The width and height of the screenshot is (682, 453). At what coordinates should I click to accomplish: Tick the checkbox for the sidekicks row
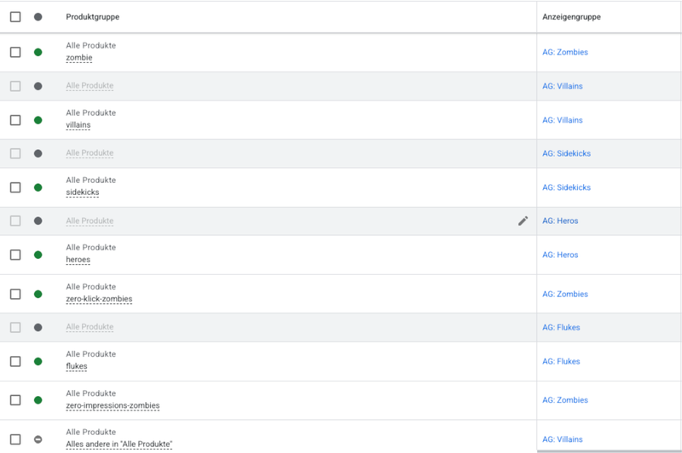click(x=15, y=187)
